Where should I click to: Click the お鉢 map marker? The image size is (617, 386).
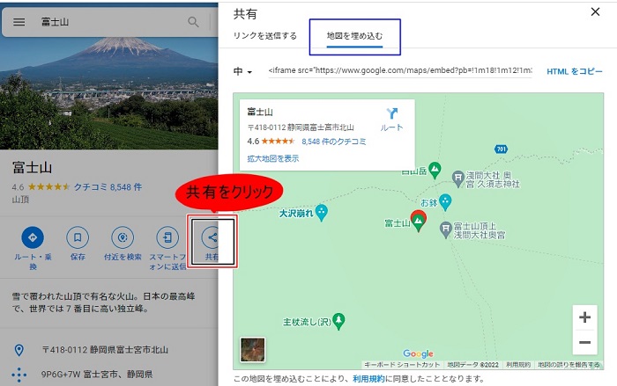(x=445, y=202)
